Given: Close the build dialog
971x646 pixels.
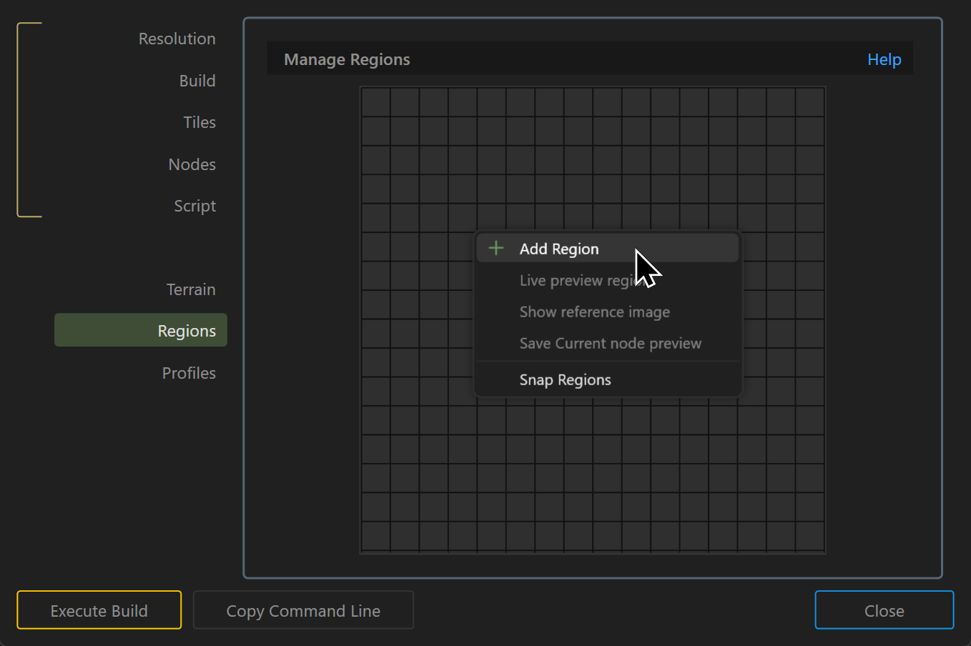Looking at the screenshot, I should click(x=884, y=611).
